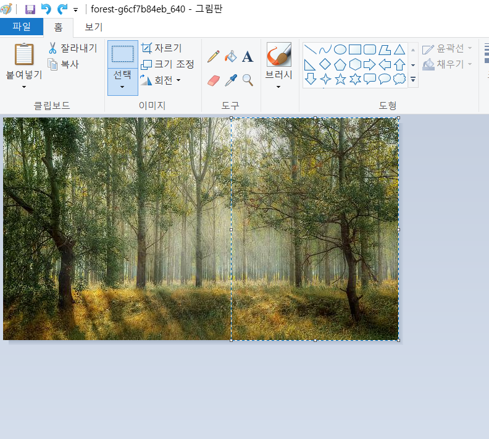
Task: Click 복사 to copy the selection
Action: tap(64, 64)
